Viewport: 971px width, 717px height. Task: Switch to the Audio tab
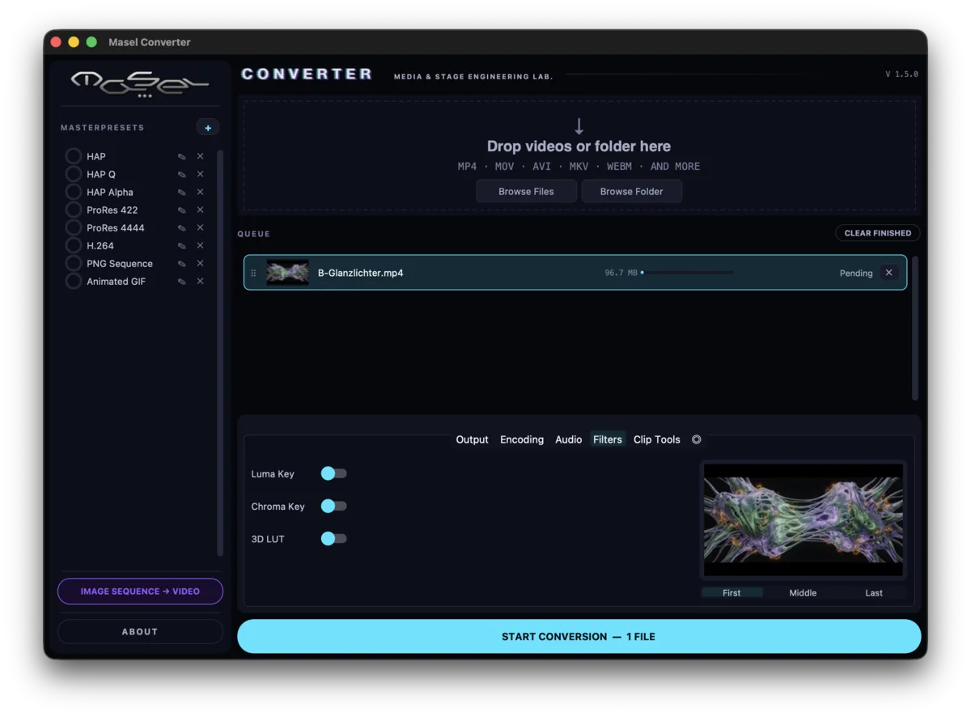568,439
